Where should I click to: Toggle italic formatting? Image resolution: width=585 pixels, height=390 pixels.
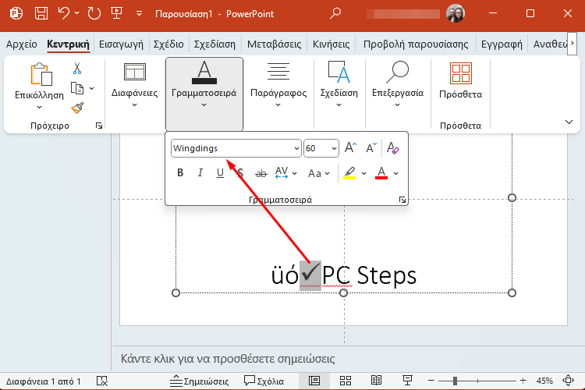pos(200,172)
